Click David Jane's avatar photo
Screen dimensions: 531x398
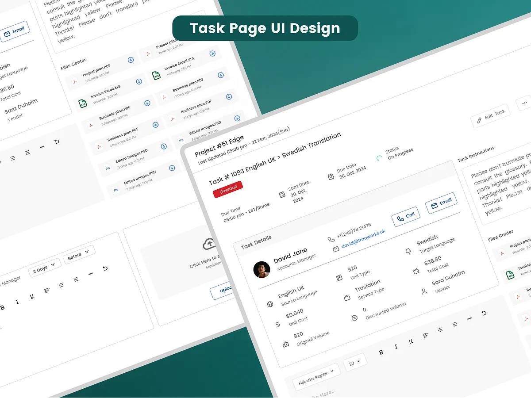point(262,269)
